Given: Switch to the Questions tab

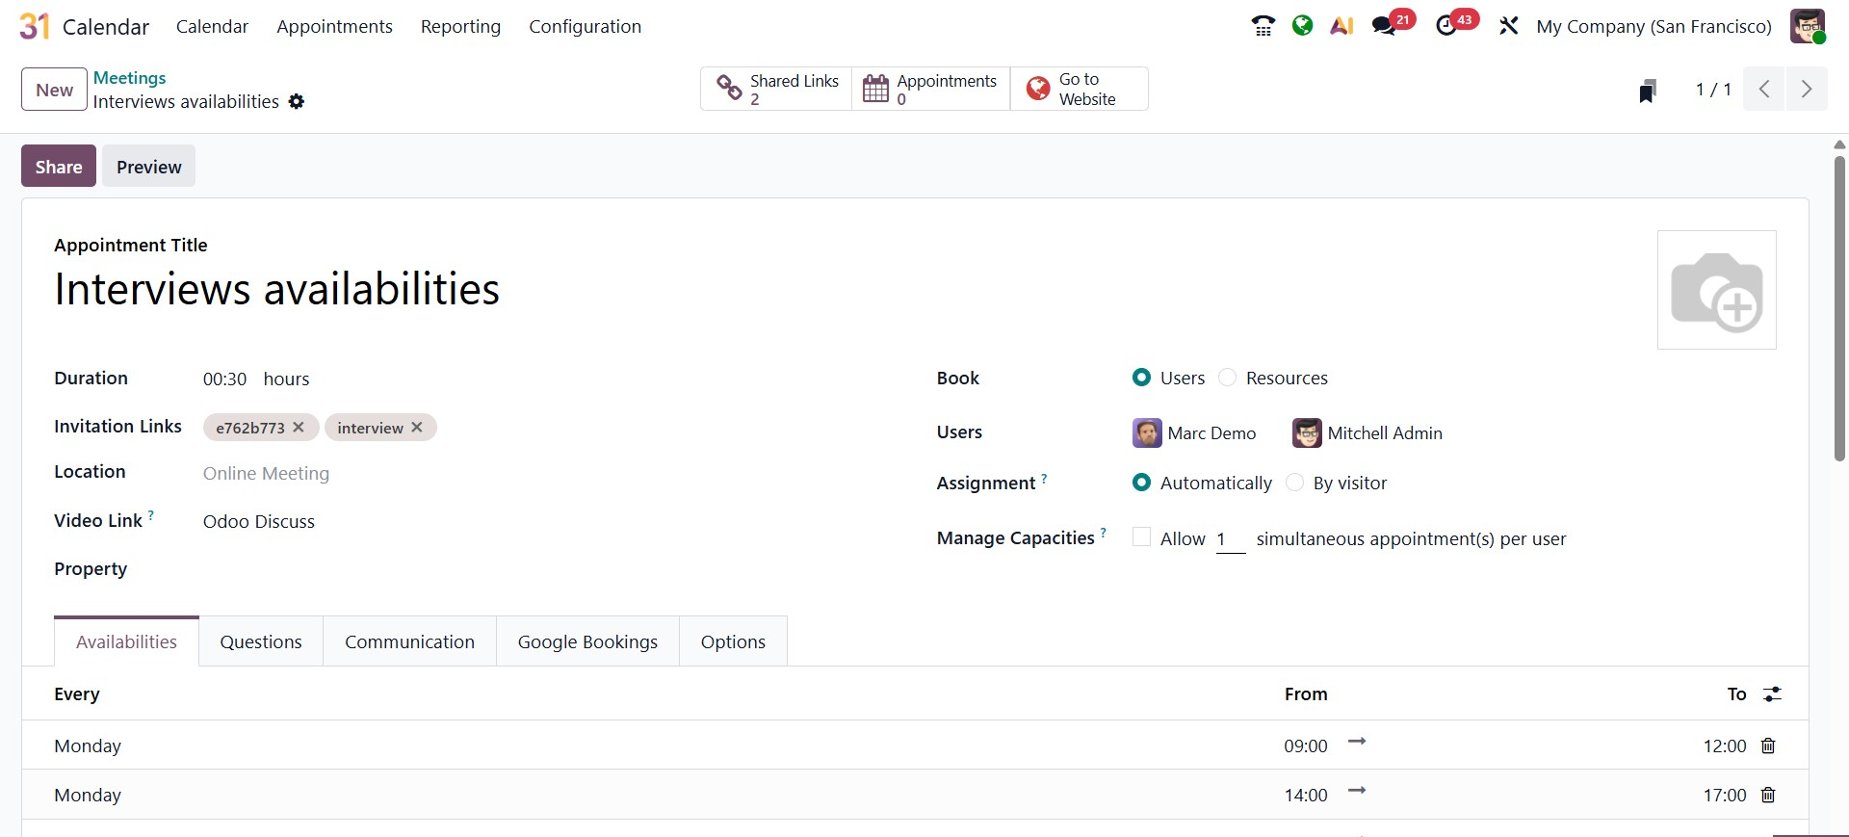Looking at the screenshot, I should (261, 641).
